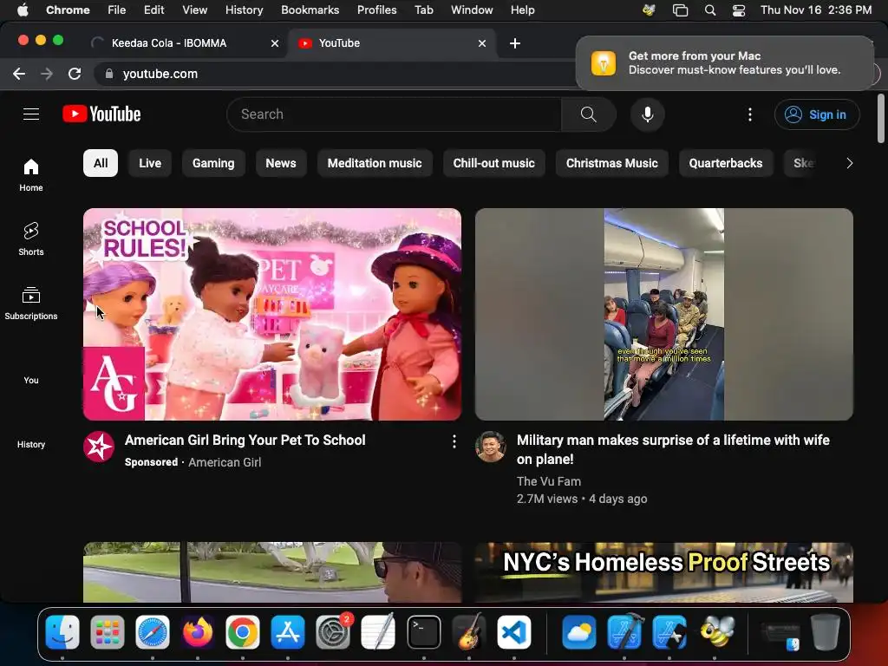Open a new Chrome tab
The image size is (888, 666).
coord(515,43)
